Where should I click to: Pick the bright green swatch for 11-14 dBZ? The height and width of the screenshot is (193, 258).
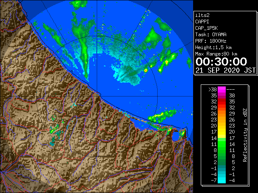222,144
